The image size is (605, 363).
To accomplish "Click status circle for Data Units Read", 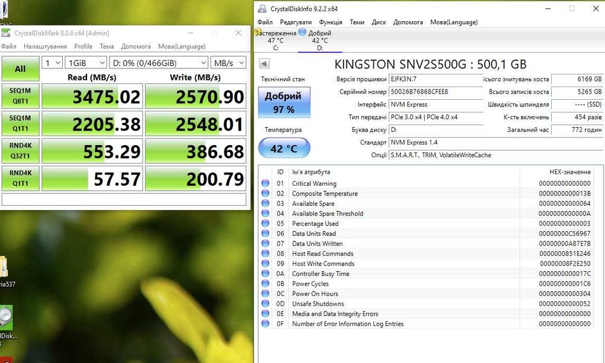I will click(265, 234).
